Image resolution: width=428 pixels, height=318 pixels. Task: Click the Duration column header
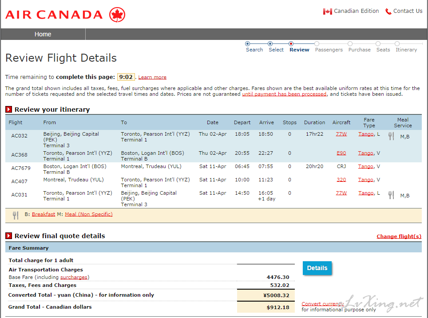click(314, 122)
